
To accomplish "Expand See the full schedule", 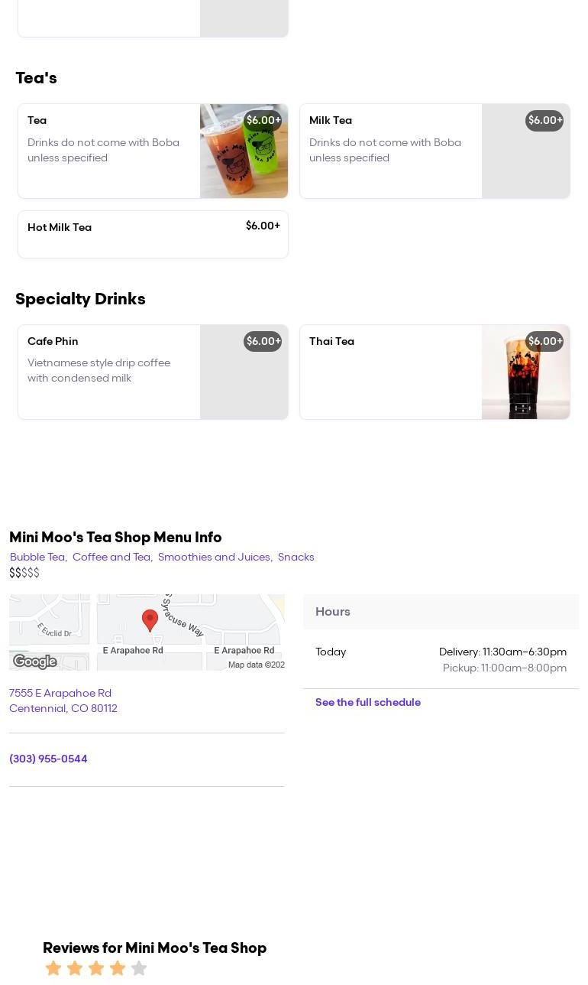I will 367,703.
